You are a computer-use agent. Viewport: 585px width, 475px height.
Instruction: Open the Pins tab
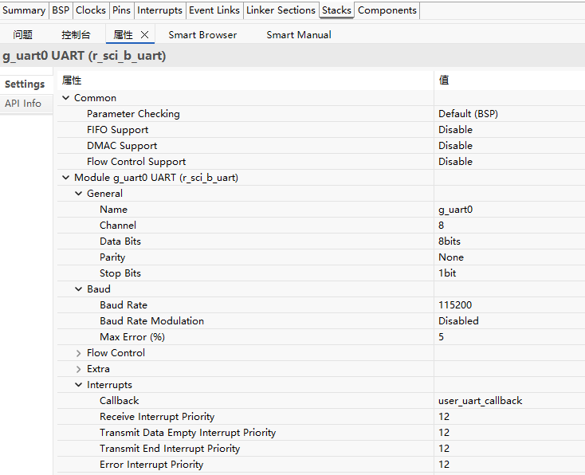tap(121, 10)
